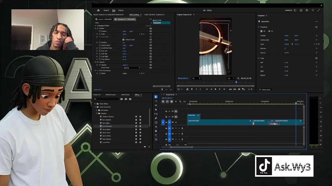Open the Fit zoom level dropdown
332x186 pixels.
click(x=196, y=78)
